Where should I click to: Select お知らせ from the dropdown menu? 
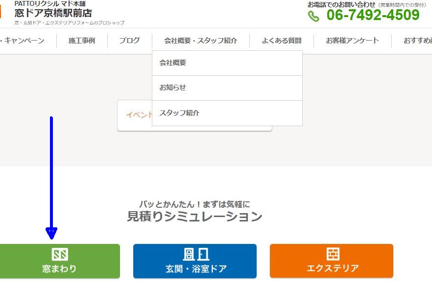pos(227,88)
